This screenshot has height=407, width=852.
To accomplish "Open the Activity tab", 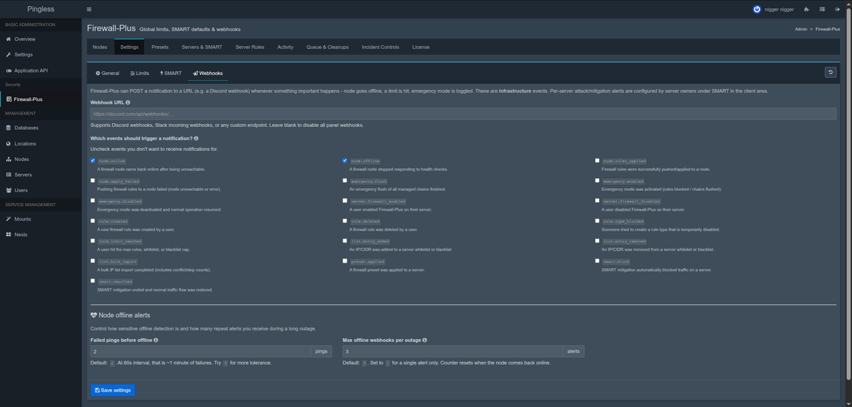I will coord(286,47).
